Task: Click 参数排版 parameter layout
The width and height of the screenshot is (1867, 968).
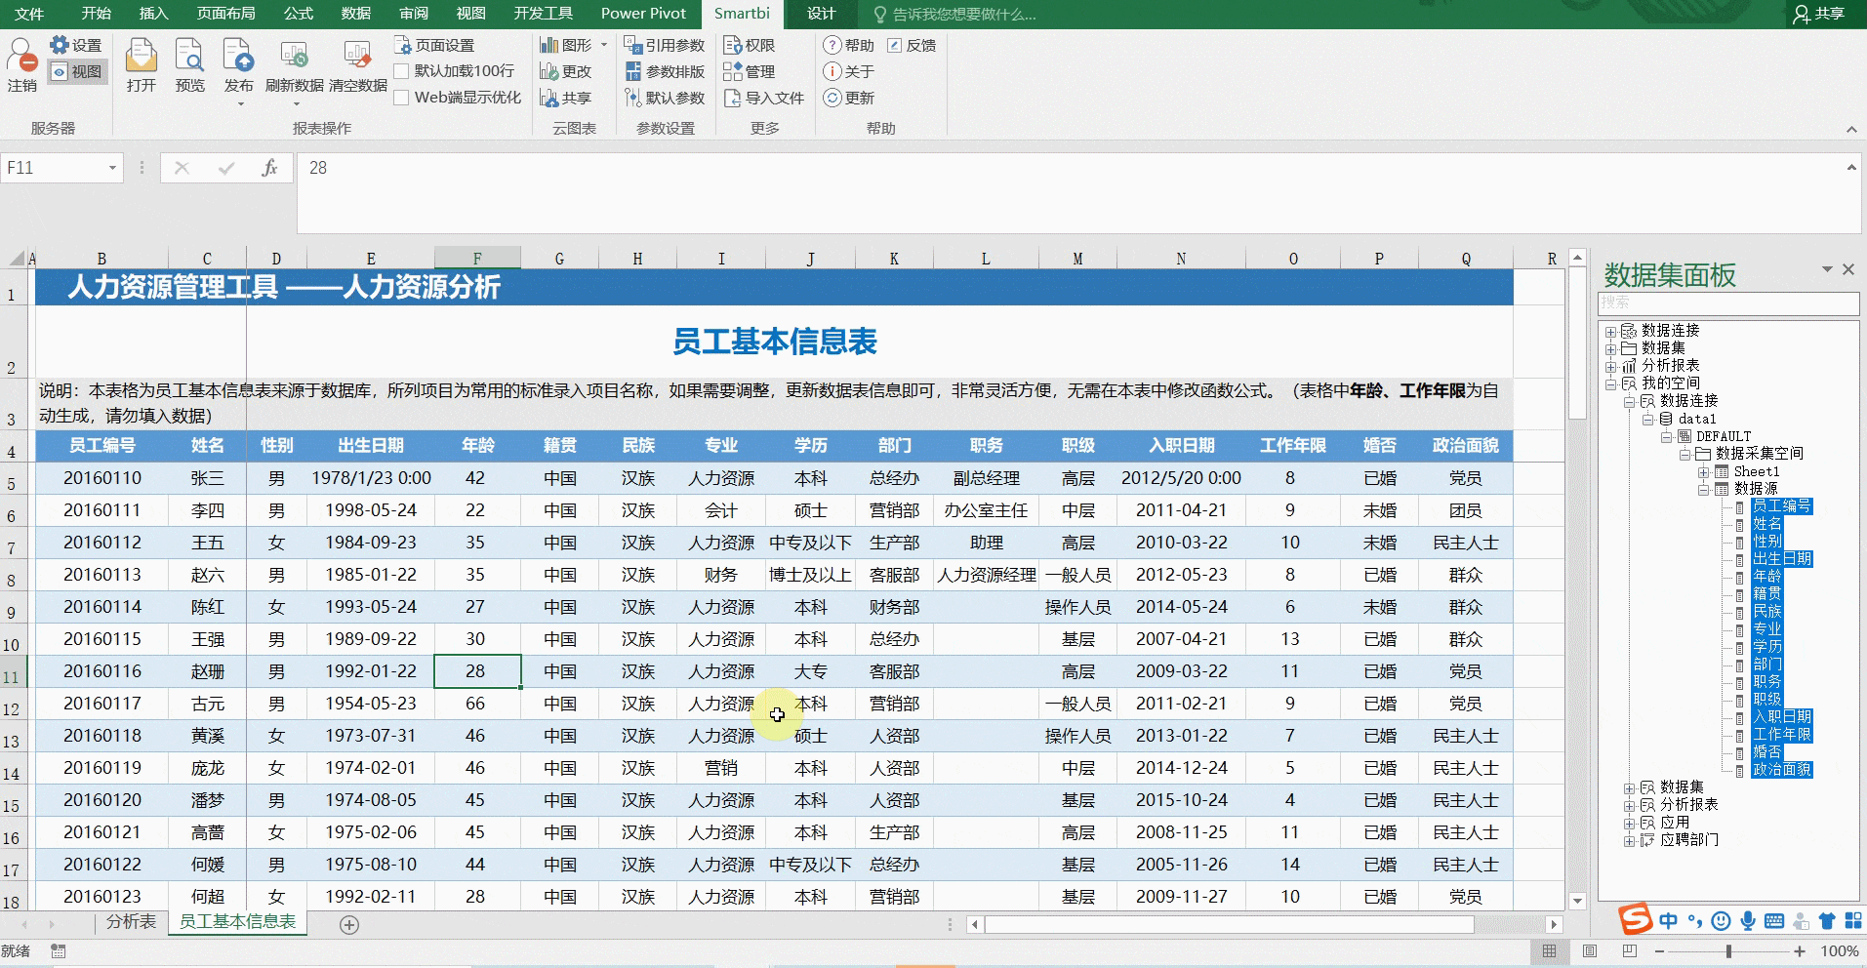Action: pyautogui.click(x=665, y=71)
